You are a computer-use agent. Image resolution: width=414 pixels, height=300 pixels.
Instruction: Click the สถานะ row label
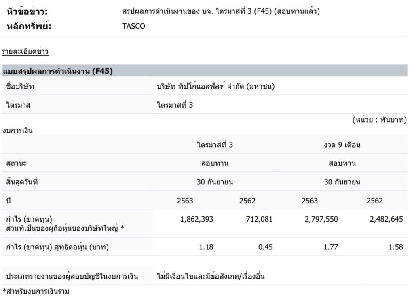pos(17,163)
